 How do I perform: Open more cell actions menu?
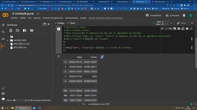point(191,29)
